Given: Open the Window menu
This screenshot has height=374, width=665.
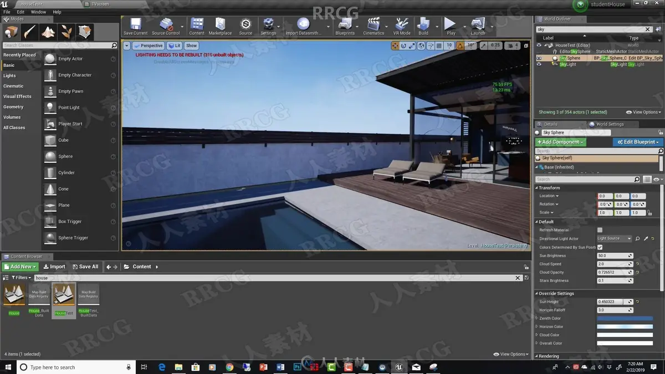Looking at the screenshot, I should [38, 12].
